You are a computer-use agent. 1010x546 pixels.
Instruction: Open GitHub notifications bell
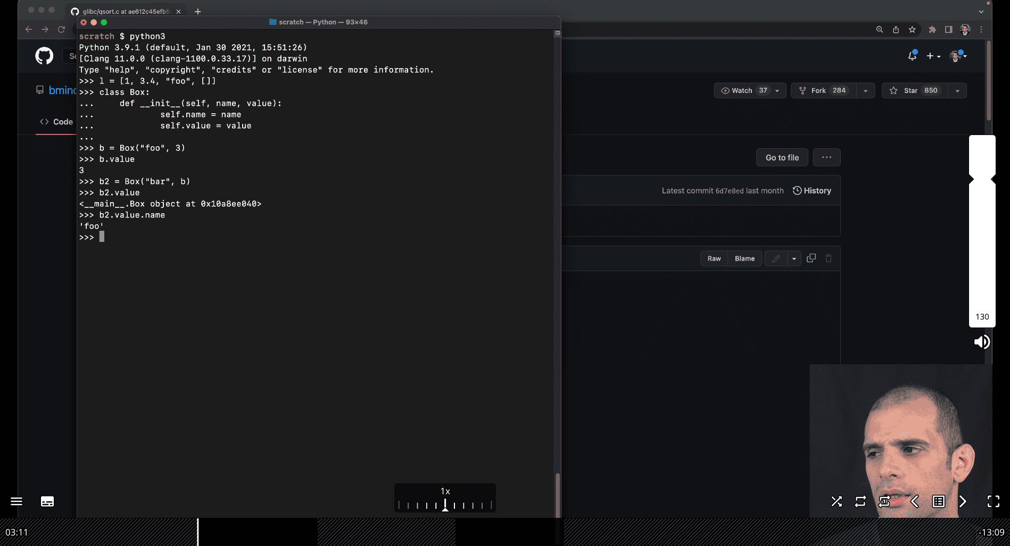point(912,56)
